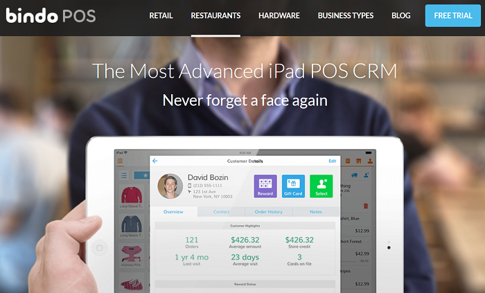Click the headline The Most Advanced iPad POS CRM

[x=245, y=71]
